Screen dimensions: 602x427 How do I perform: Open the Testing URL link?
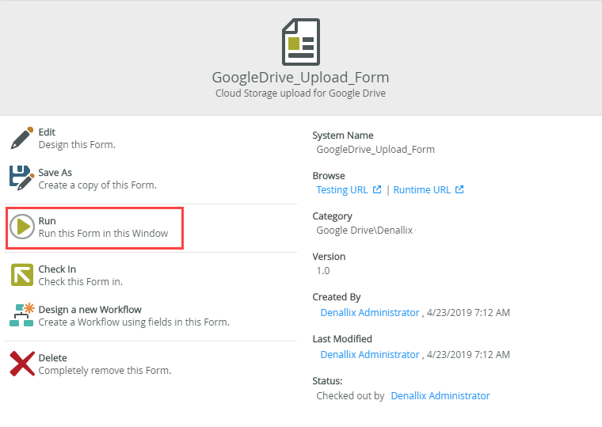342,189
